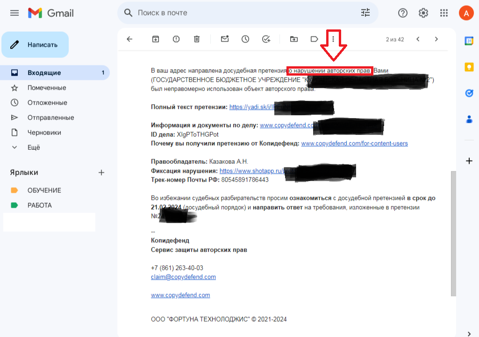This screenshot has height=337, width=479.
Task: Click the tracking number 80545891786443
Action: click(x=245, y=180)
